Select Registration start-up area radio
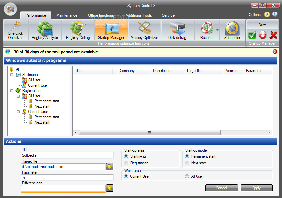The width and height of the screenshot is (282, 198). click(126, 163)
